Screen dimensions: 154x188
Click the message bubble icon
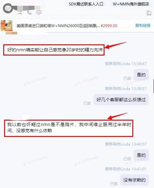(x=39, y=12)
